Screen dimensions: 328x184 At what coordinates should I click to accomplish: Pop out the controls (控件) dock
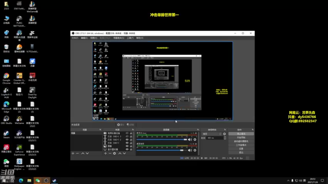pyautogui.click(x=253, y=130)
